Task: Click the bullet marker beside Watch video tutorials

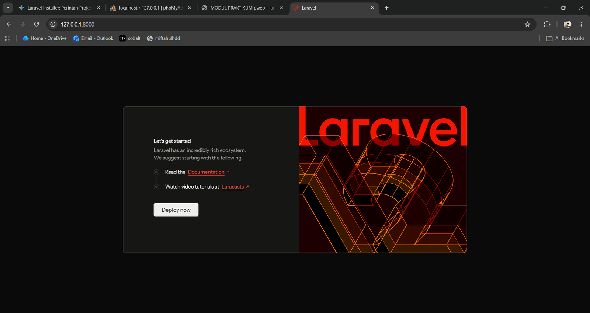Action: click(156, 187)
